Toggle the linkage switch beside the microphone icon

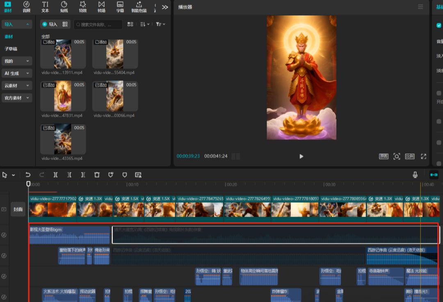tap(434, 175)
